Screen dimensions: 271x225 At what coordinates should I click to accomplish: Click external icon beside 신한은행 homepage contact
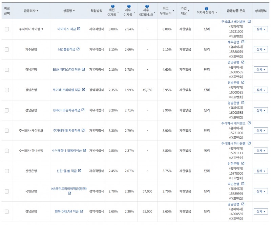coord(243,163)
